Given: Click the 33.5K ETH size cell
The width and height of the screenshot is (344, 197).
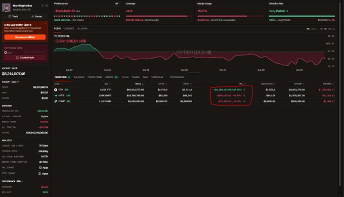Looking at the screenshot, I should coord(106,89).
